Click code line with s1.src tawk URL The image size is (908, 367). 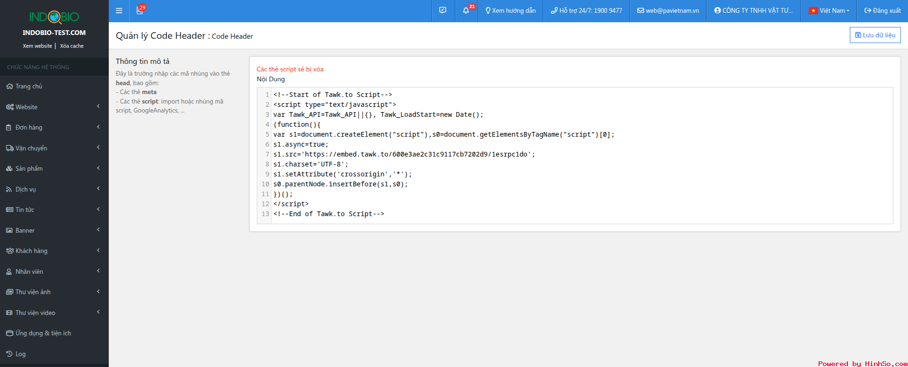pyautogui.click(x=404, y=154)
